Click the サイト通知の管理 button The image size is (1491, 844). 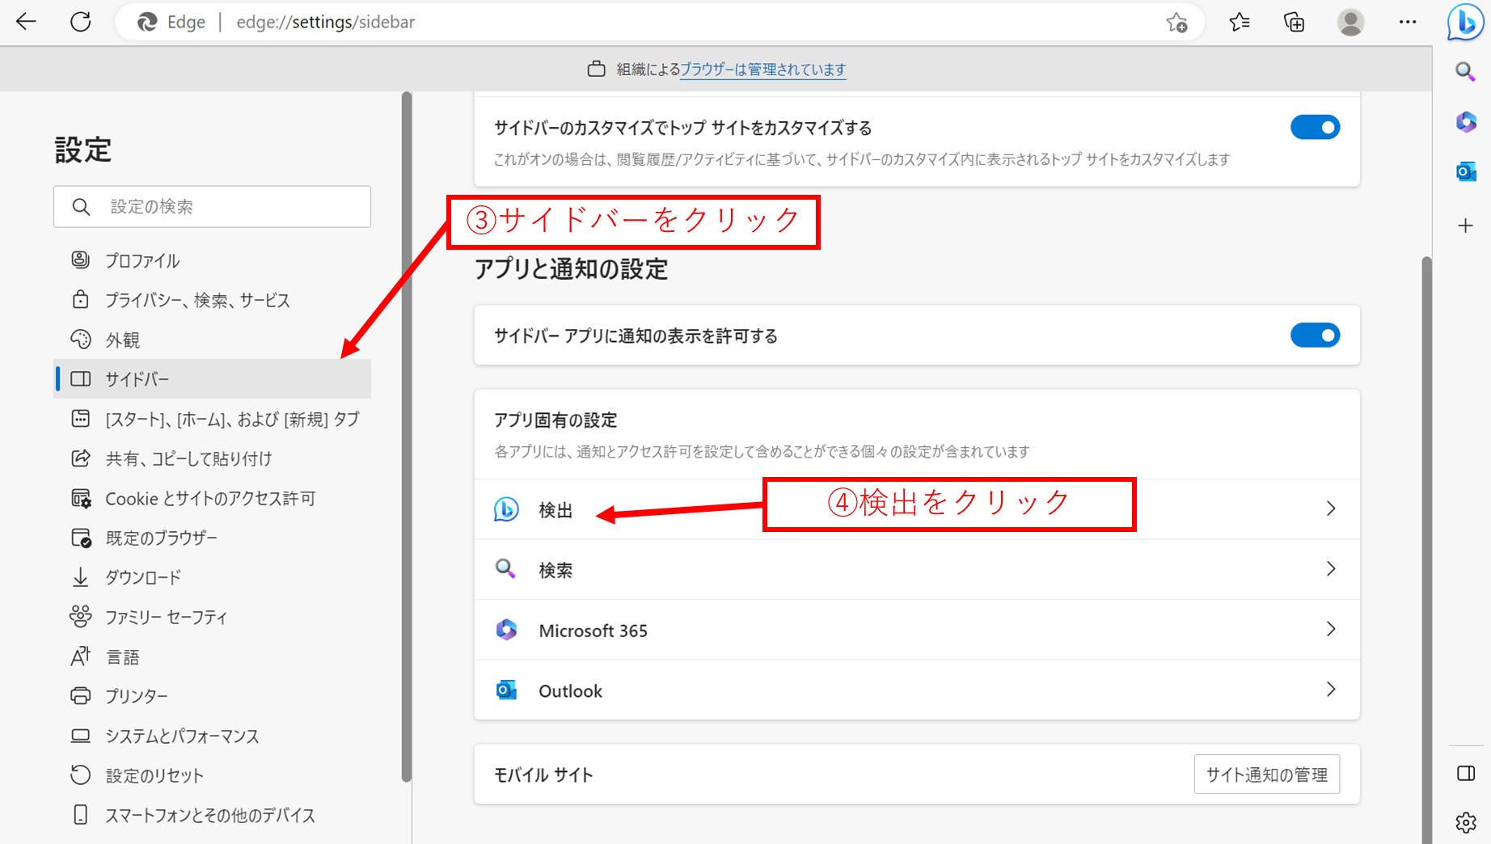1266,774
